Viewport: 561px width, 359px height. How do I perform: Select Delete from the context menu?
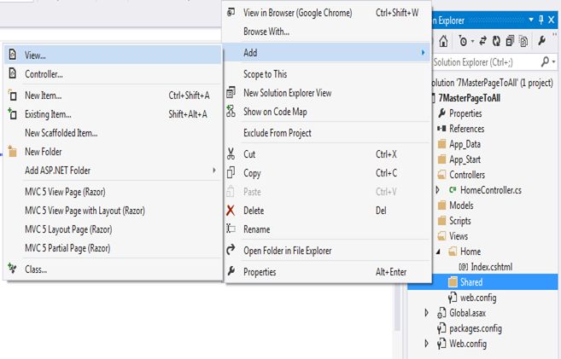pyautogui.click(x=327, y=211)
